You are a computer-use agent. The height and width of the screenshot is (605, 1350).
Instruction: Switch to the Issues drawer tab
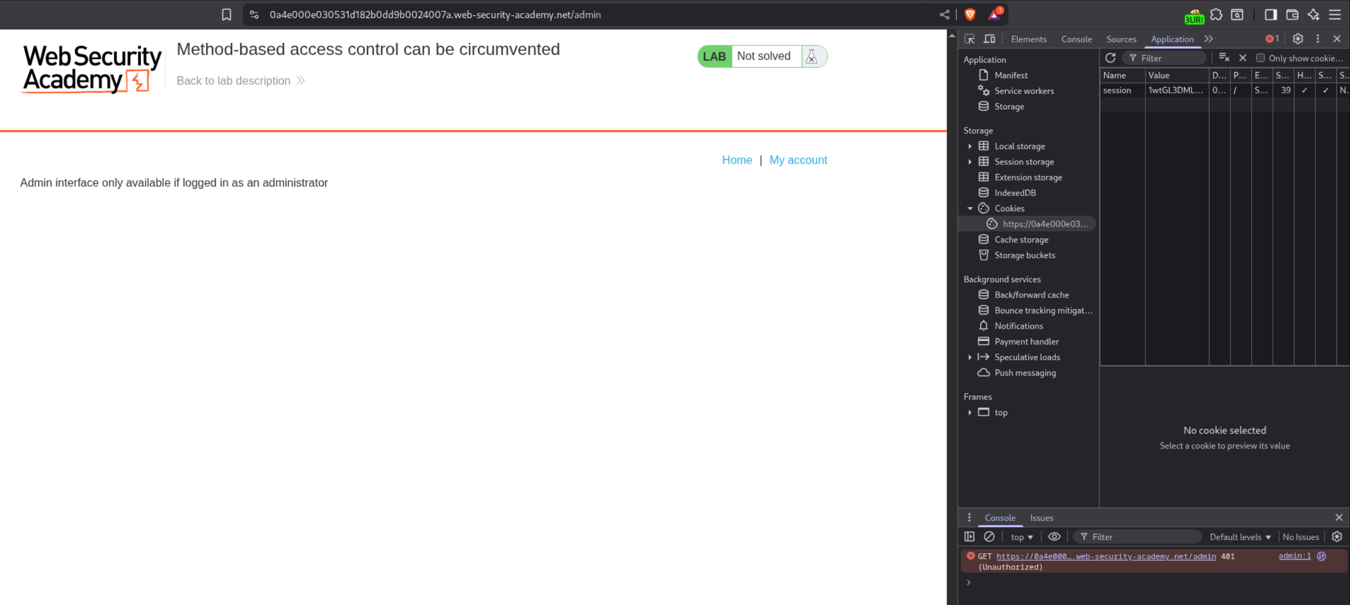(x=1041, y=518)
